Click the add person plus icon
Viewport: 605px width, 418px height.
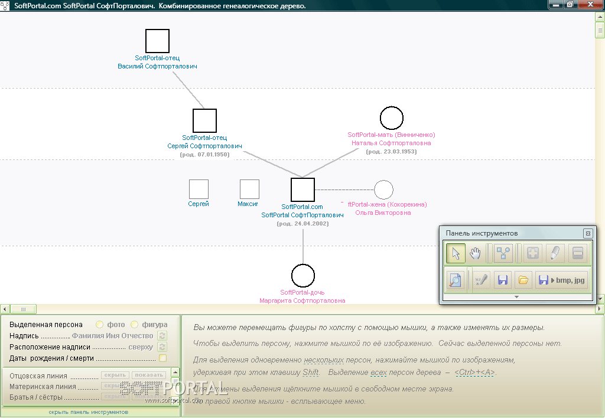click(x=532, y=253)
